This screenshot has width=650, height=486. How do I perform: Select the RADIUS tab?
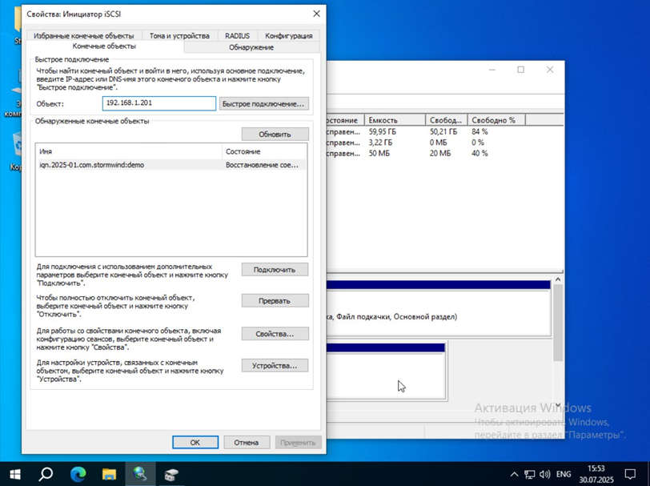(237, 36)
